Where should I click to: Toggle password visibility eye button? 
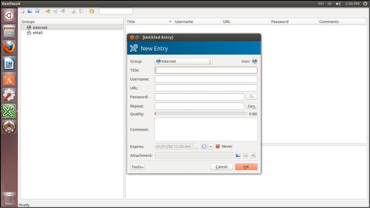(x=251, y=97)
